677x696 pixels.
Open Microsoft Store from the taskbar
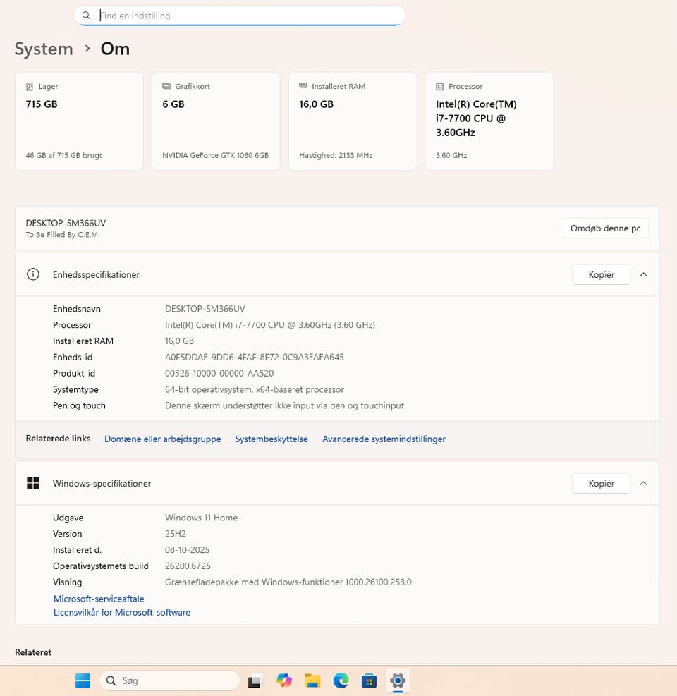(369, 680)
